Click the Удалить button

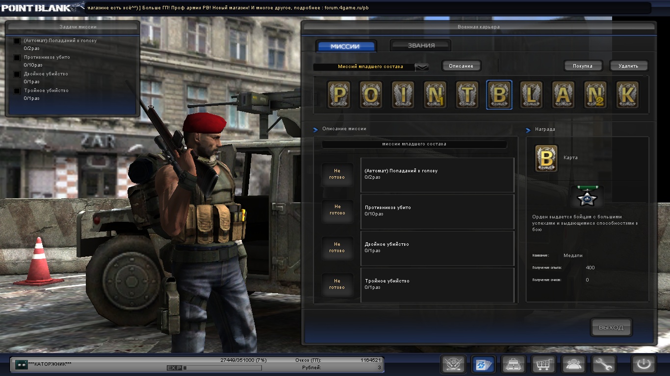tap(628, 66)
